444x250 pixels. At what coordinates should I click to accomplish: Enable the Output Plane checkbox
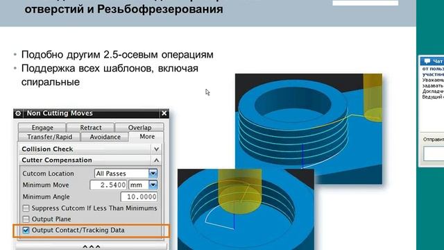[x=26, y=219]
